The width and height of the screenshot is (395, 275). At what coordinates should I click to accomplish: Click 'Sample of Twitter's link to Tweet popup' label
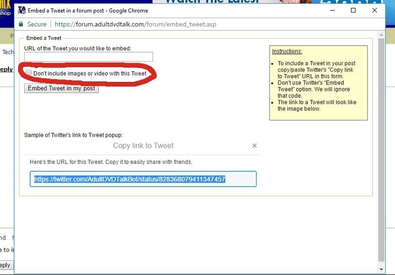point(74,135)
